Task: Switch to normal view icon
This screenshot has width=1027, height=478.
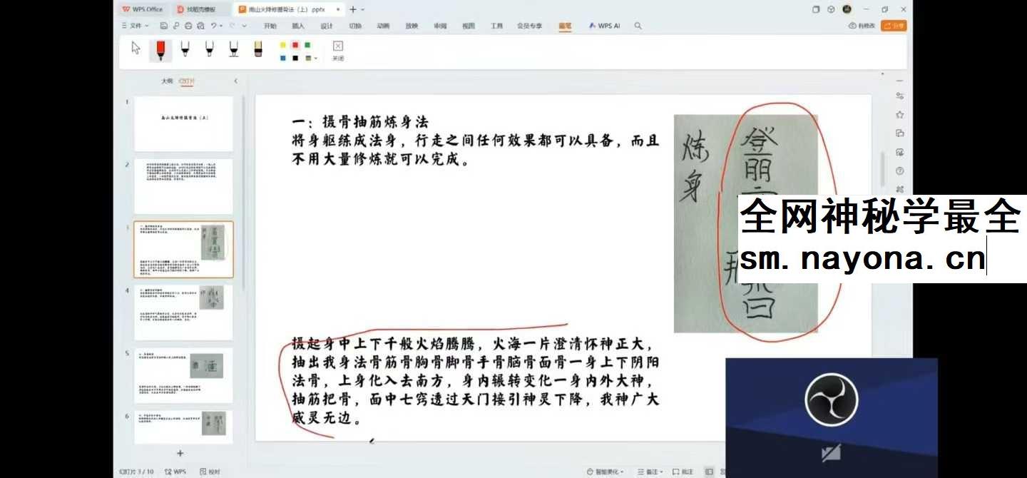Action: tap(709, 472)
